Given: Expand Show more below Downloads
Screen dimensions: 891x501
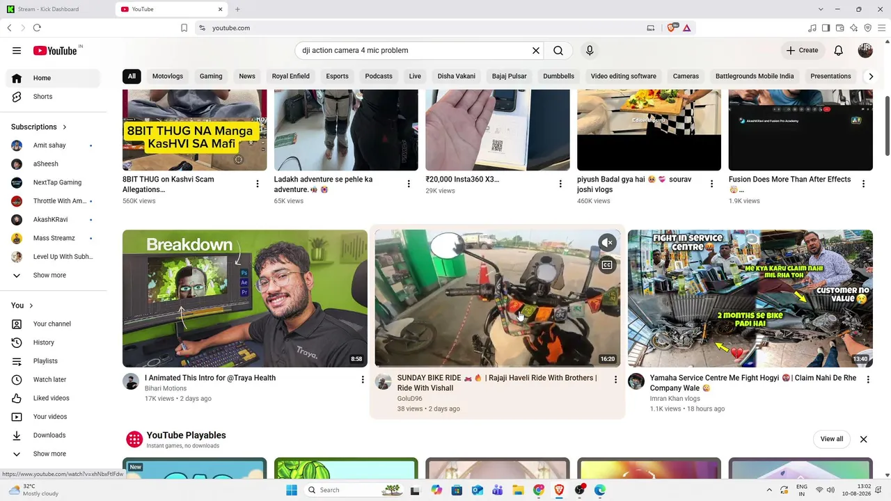Looking at the screenshot, I should pyautogui.click(x=53, y=454).
